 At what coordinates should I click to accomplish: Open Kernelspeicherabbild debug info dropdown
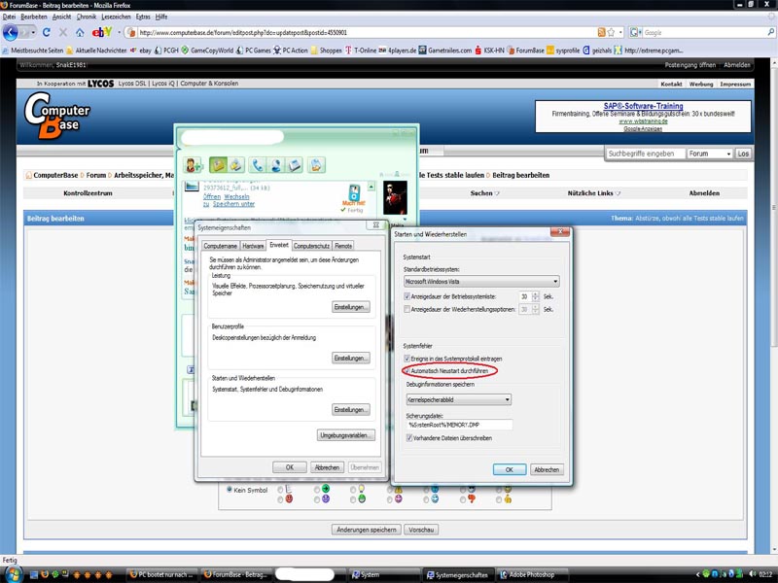click(x=458, y=399)
